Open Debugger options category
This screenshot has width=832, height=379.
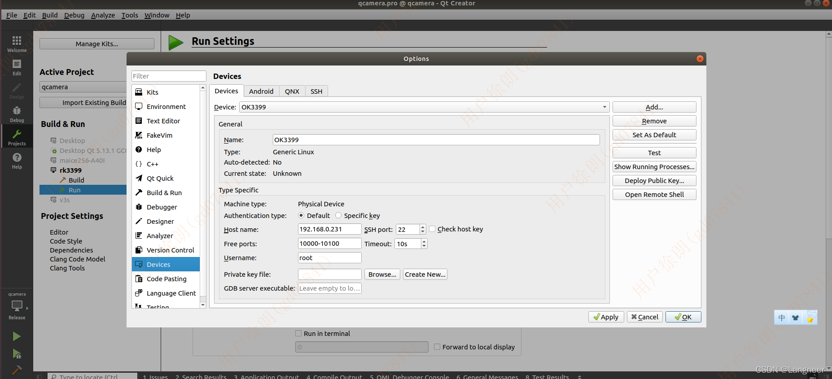click(166, 207)
